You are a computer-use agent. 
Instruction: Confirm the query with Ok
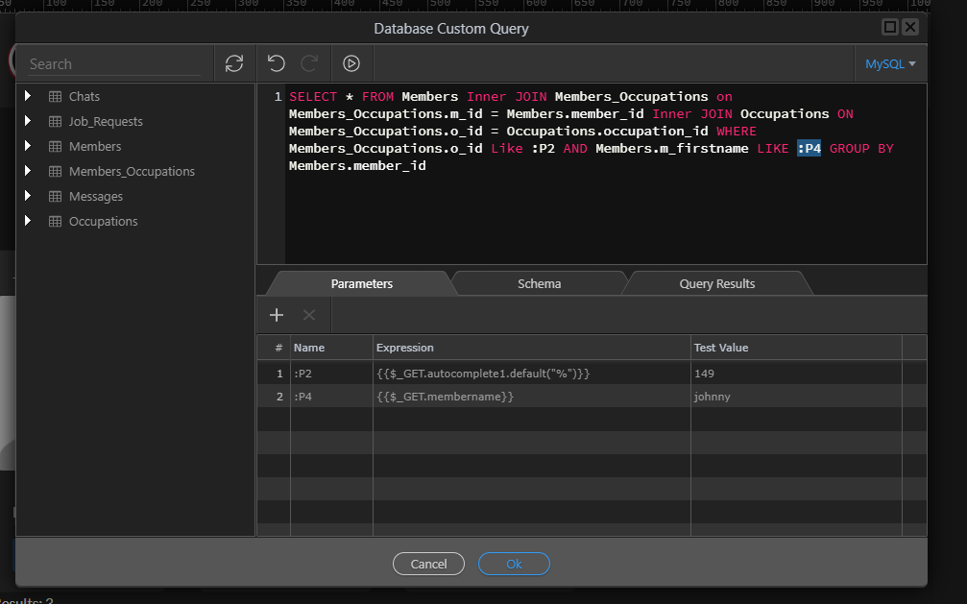tap(514, 564)
